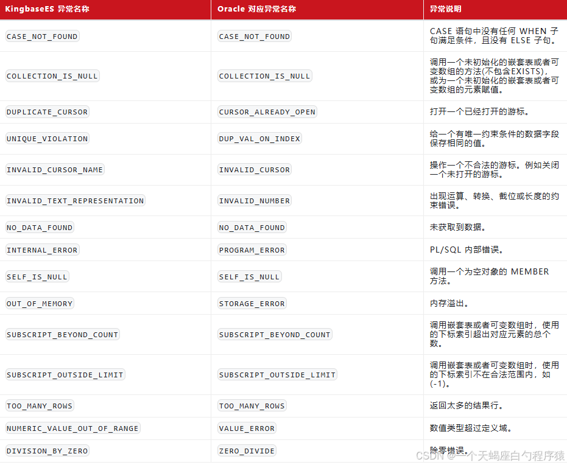Click the description '出现运算、转换、截位或长度的约束错误'
Image resolution: width=567 pixels, height=465 pixels.
click(x=494, y=200)
